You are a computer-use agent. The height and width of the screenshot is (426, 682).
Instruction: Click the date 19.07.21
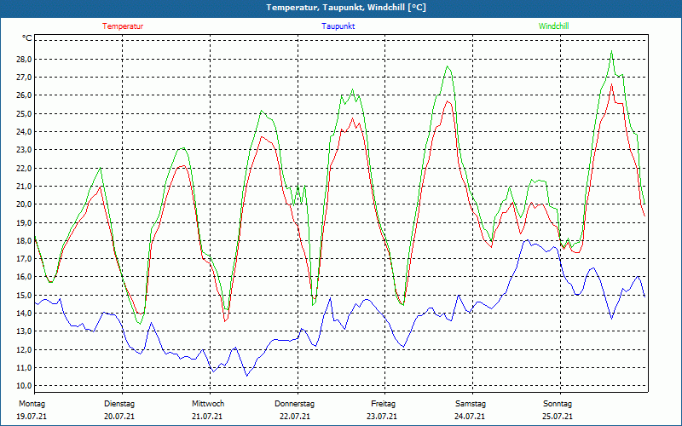click(32, 417)
